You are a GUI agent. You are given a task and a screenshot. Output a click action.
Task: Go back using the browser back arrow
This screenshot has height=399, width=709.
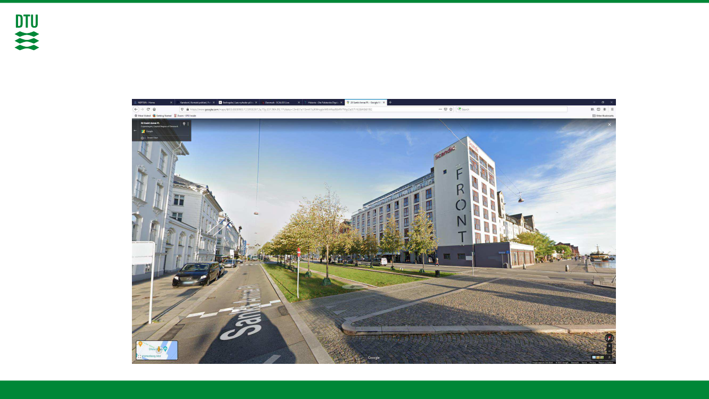136,109
